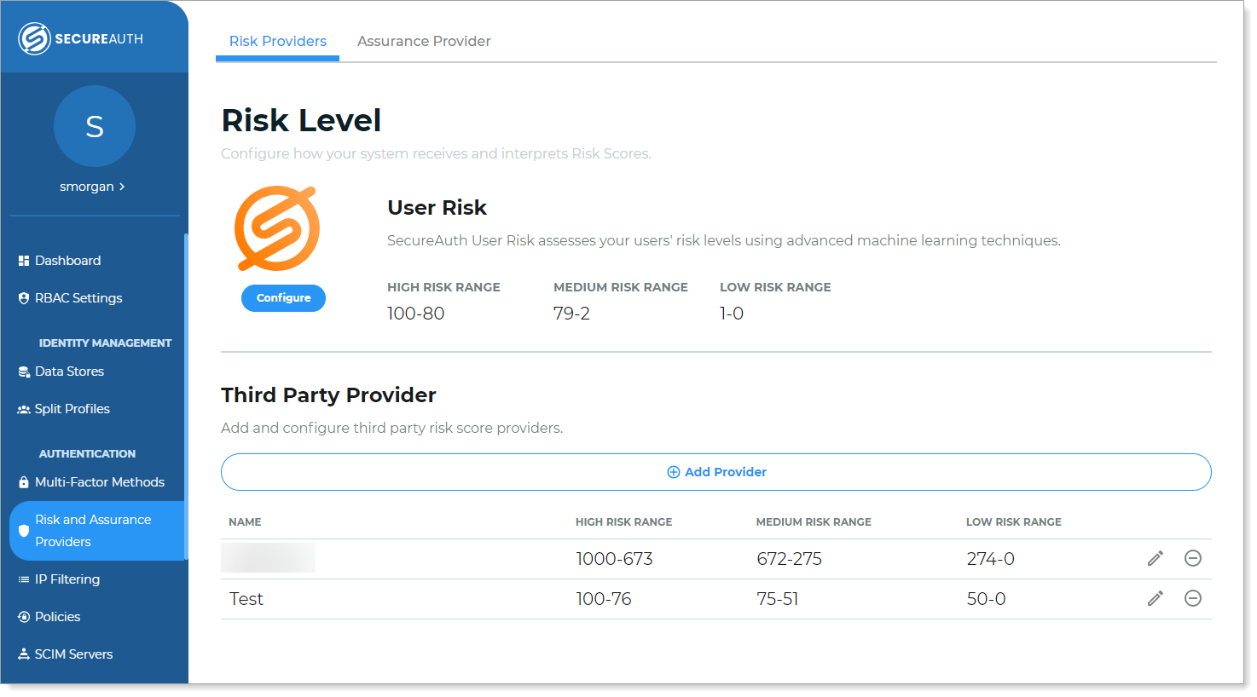Image resolution: width=1257 pixels, height=697 pixels.
Task: Go to Data Stores page
Action: click(x=69, y=372)
